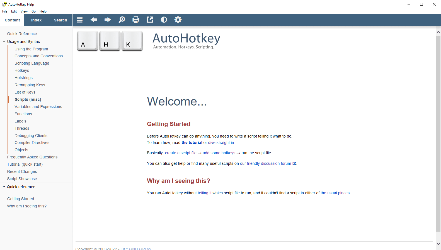Toggle dark mode with the half-circle icon

click(164, 20)
